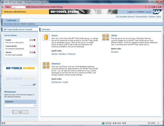Click the Instances grid icon
Image resolution: width=164 pixels, height=126 pixels.
pyautogui.click(x=46, y=65)
